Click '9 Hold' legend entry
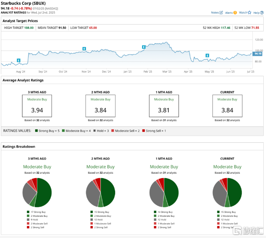Viewport: 266px width, 238px height. click(x=32, y=220)
